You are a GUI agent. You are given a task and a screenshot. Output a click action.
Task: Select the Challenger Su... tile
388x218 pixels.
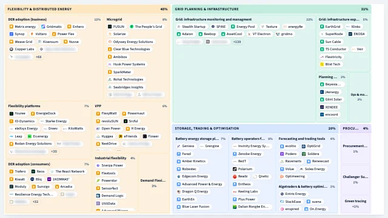click(x=355, y=179)
